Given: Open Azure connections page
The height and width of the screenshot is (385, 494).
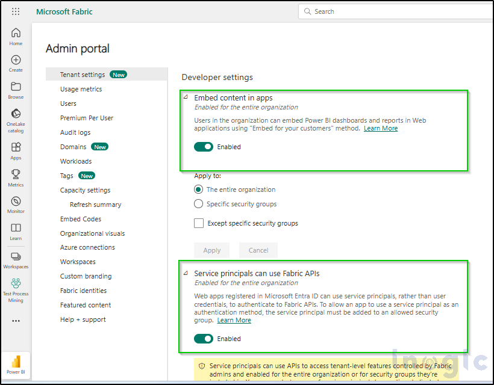Looking at the screenshot, I should [x=87, y=248].
